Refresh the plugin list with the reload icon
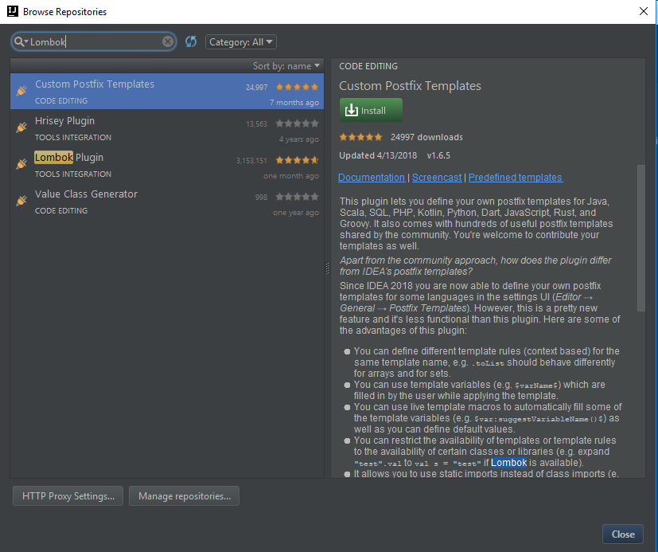This screenshot has height=552, width=658. (x=190, y=41)
